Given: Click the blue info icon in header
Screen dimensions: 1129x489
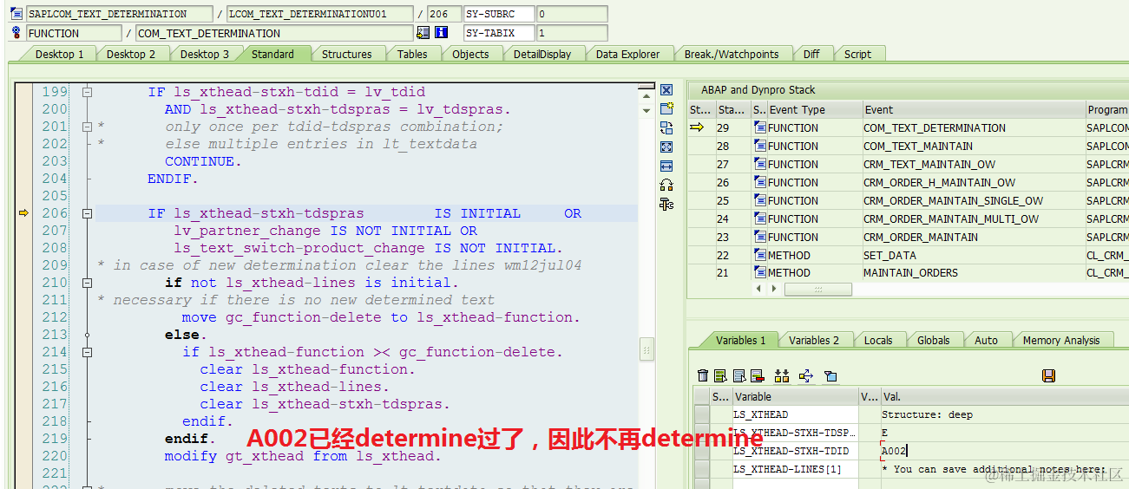Looking at the screenshot, I should [441, 33].
